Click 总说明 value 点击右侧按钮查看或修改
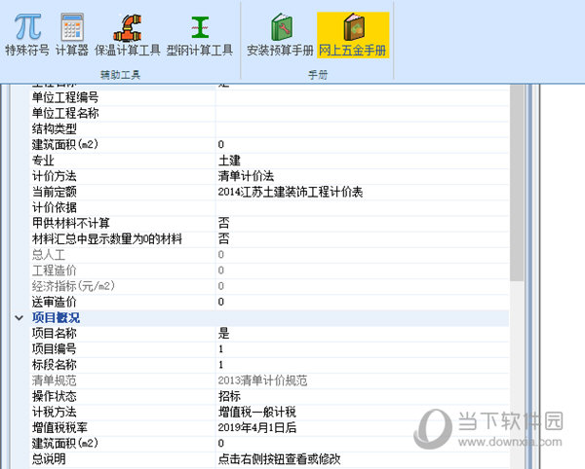The width and height of the screenshot is (585, 469). [x=363, y=459]
